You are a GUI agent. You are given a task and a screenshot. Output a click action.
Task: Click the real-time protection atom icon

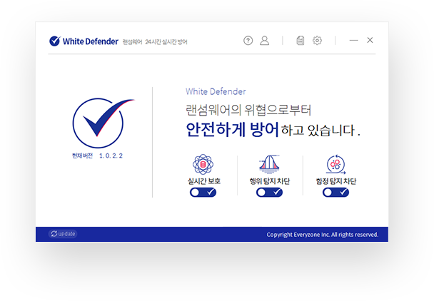pyautogui.click(x=203, y=164)
